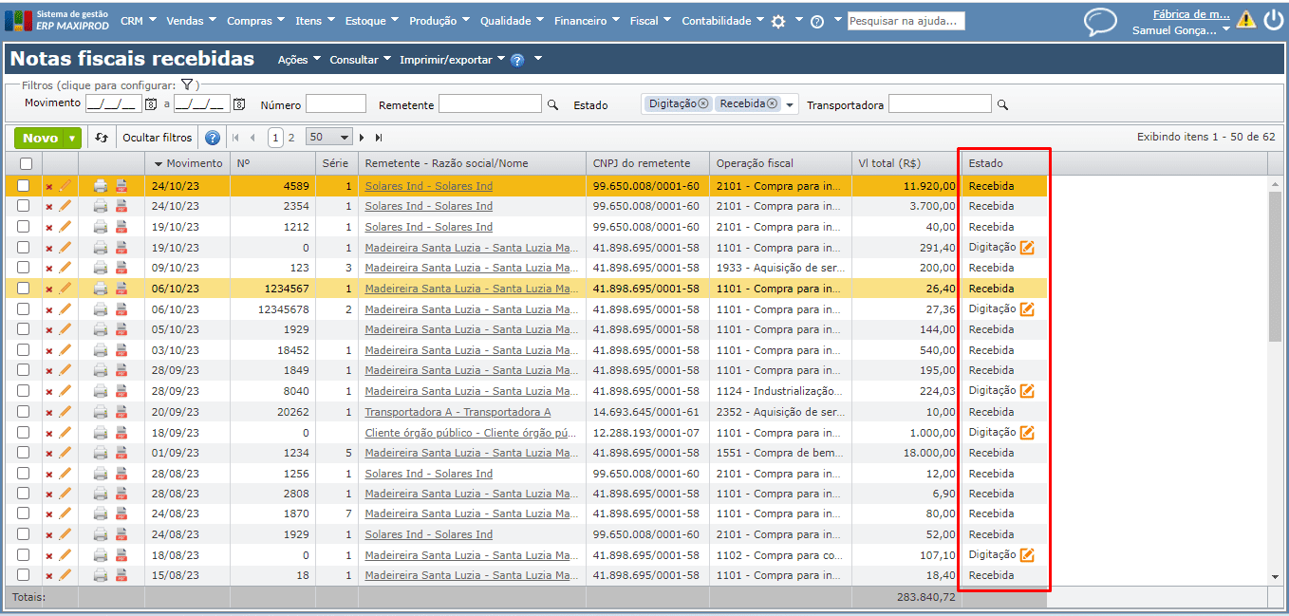
Task: Expand the arrow next to settings gear
Action: 799,20
